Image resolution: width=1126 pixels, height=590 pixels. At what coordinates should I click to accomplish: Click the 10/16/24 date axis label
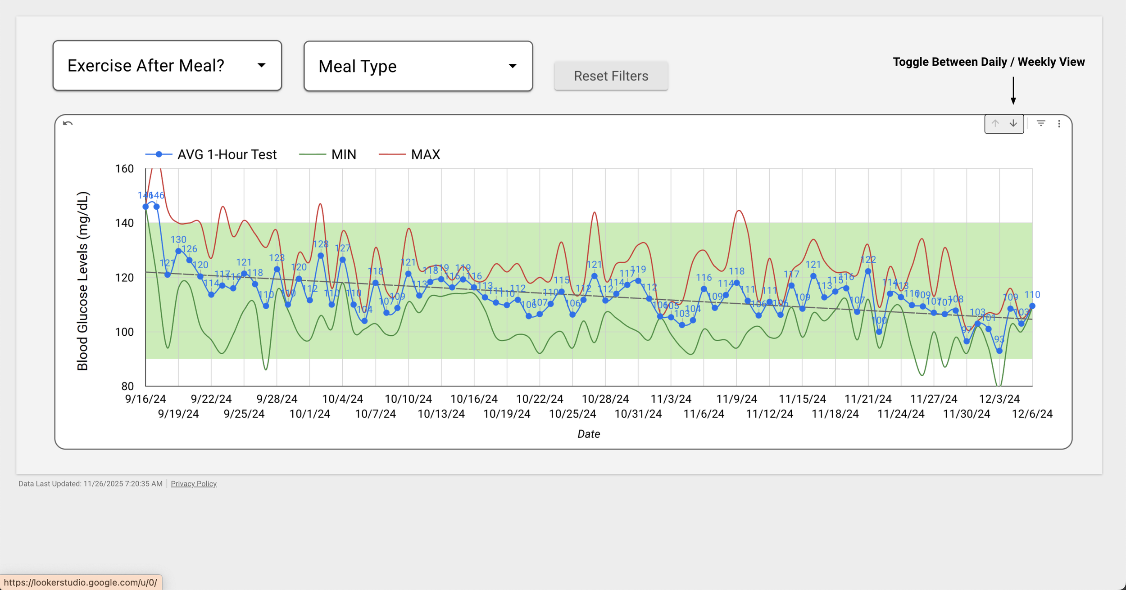click(474, 399)
